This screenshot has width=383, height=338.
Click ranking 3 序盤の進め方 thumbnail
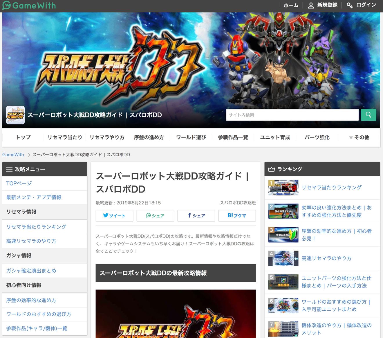[x=283, y=235]
